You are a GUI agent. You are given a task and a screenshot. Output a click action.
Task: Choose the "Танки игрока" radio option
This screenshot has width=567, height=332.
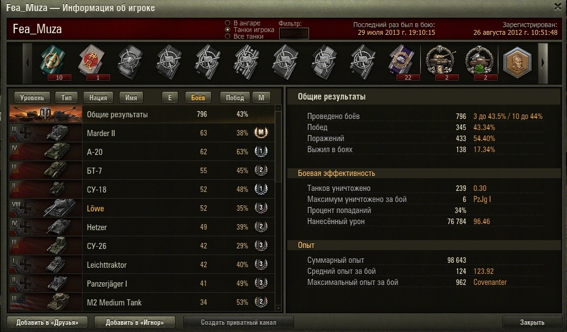pos(228,30)
